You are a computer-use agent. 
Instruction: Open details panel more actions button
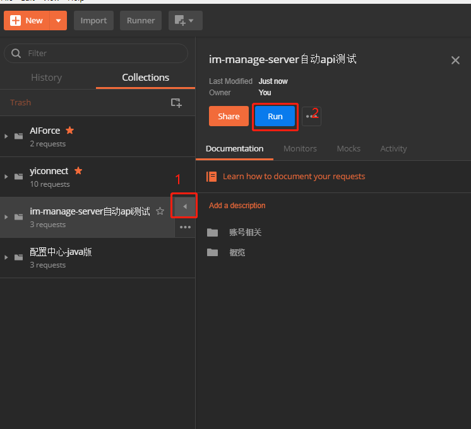(311, 116)
